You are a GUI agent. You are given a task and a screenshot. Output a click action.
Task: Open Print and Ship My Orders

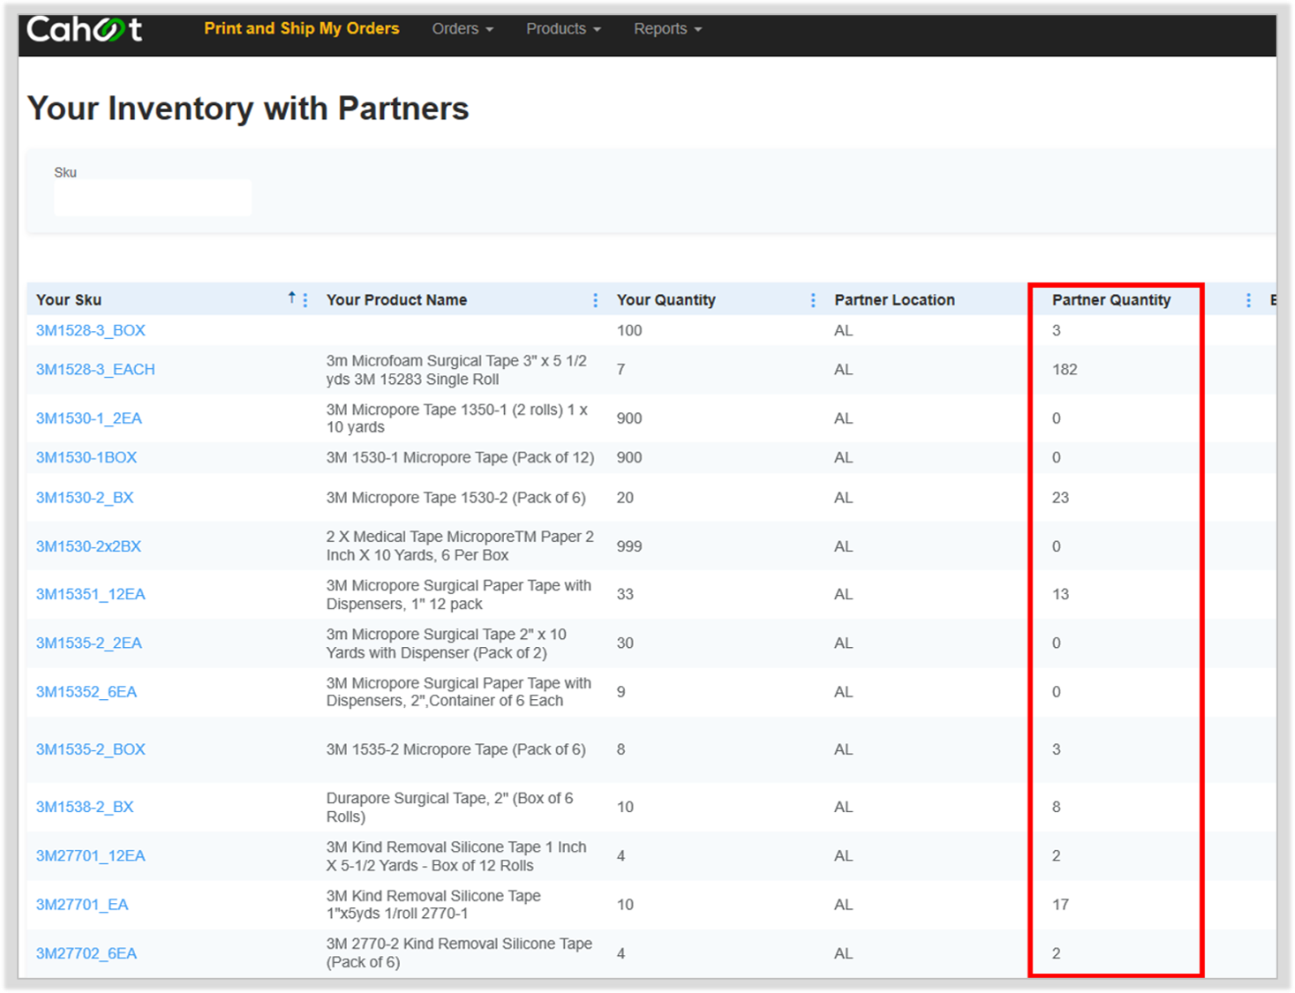click(x=302, y=28)
